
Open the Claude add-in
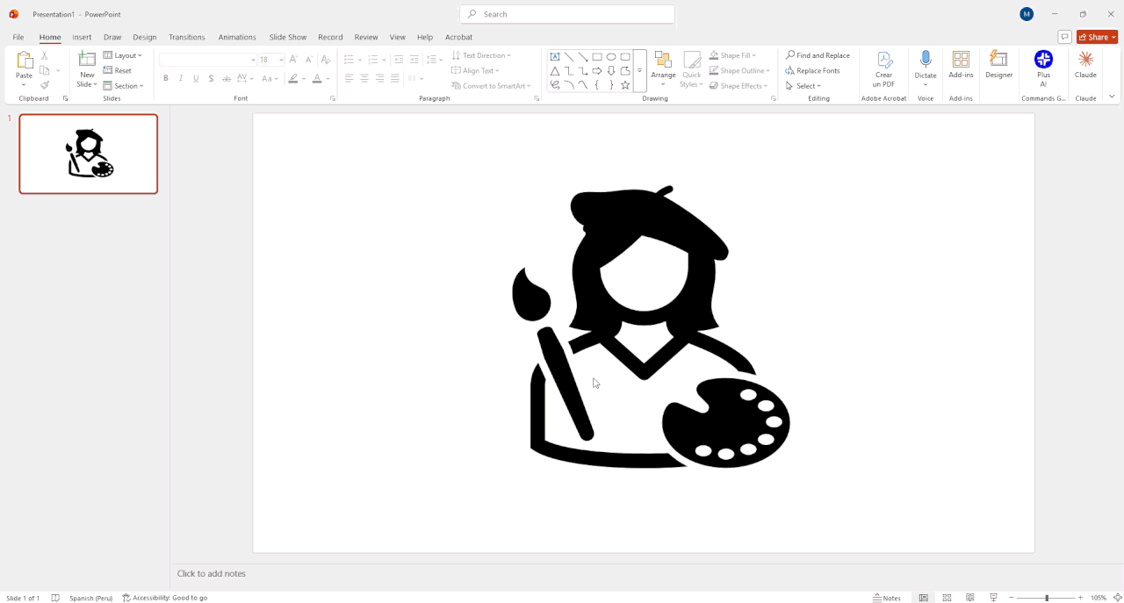tap(1086, 65)
